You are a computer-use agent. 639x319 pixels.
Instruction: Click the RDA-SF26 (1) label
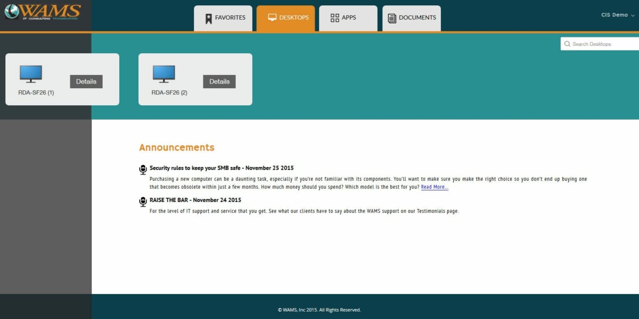[x=36, y=93]
